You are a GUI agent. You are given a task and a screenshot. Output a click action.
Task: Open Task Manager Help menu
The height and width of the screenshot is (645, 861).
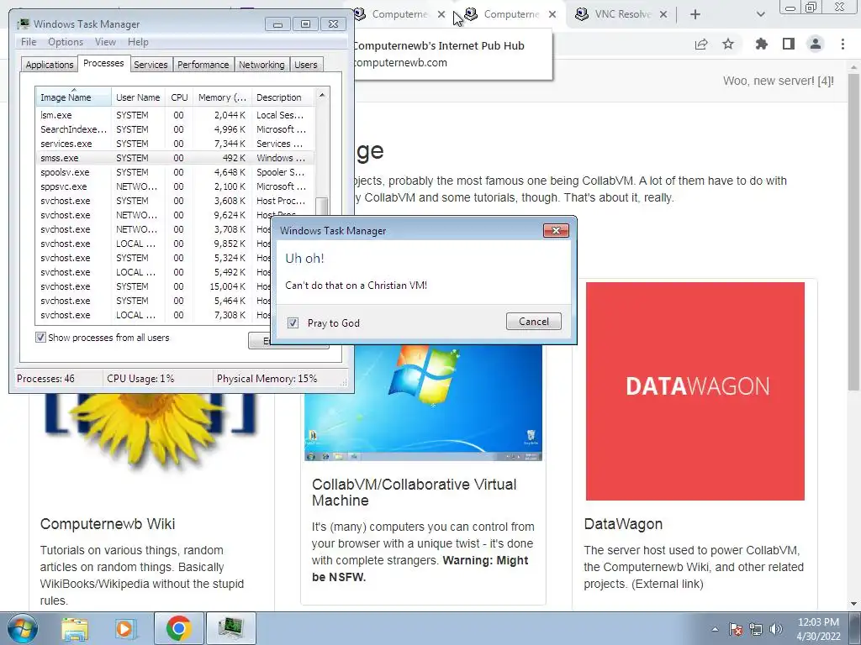138,42
